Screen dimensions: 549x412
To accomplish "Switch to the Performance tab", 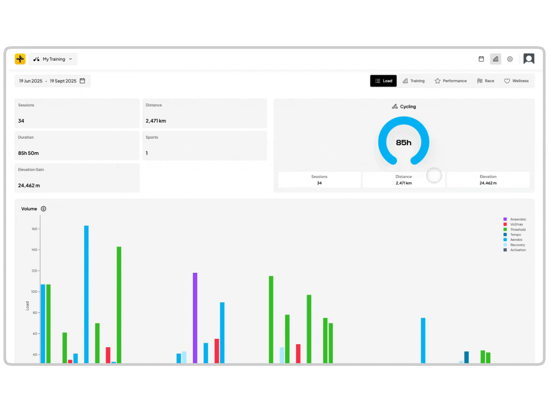I will tap(451, 81).
